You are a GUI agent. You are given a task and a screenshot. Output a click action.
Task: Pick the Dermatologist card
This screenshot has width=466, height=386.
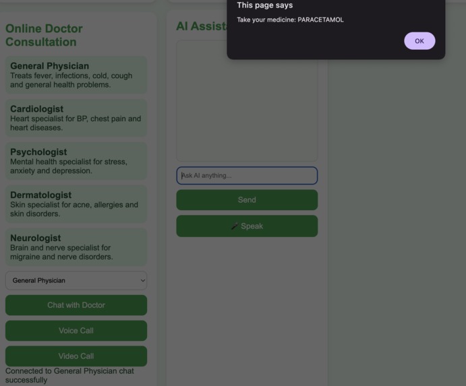(76, 204)
